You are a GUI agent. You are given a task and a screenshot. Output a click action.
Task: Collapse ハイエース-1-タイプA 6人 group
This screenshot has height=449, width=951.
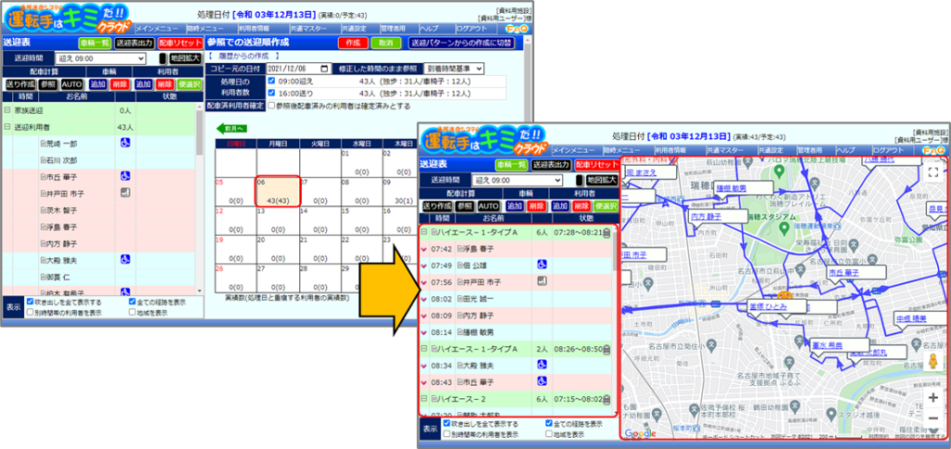click(423, 232)
